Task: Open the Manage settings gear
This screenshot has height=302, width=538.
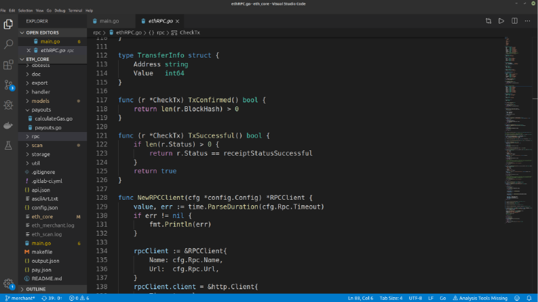Action: 8,284
